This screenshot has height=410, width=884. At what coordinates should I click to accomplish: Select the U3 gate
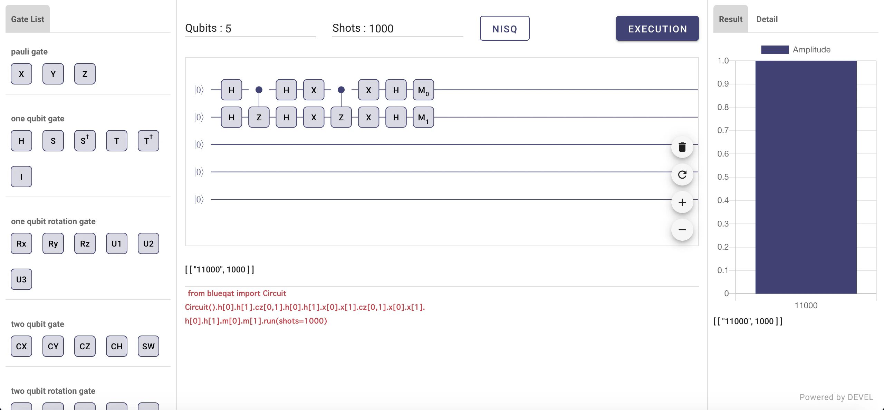pos(21,279)
